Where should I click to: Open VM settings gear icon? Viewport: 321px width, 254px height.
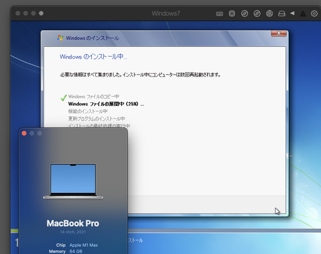(314, 14)
